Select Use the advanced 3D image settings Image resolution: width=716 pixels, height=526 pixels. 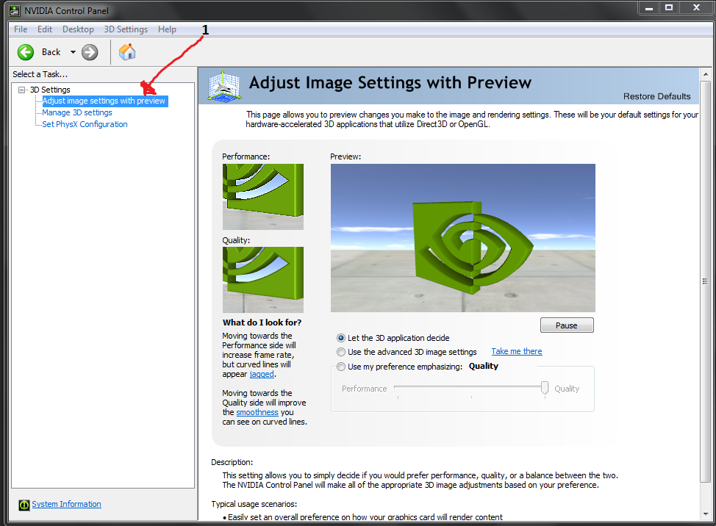pos(341,352)
